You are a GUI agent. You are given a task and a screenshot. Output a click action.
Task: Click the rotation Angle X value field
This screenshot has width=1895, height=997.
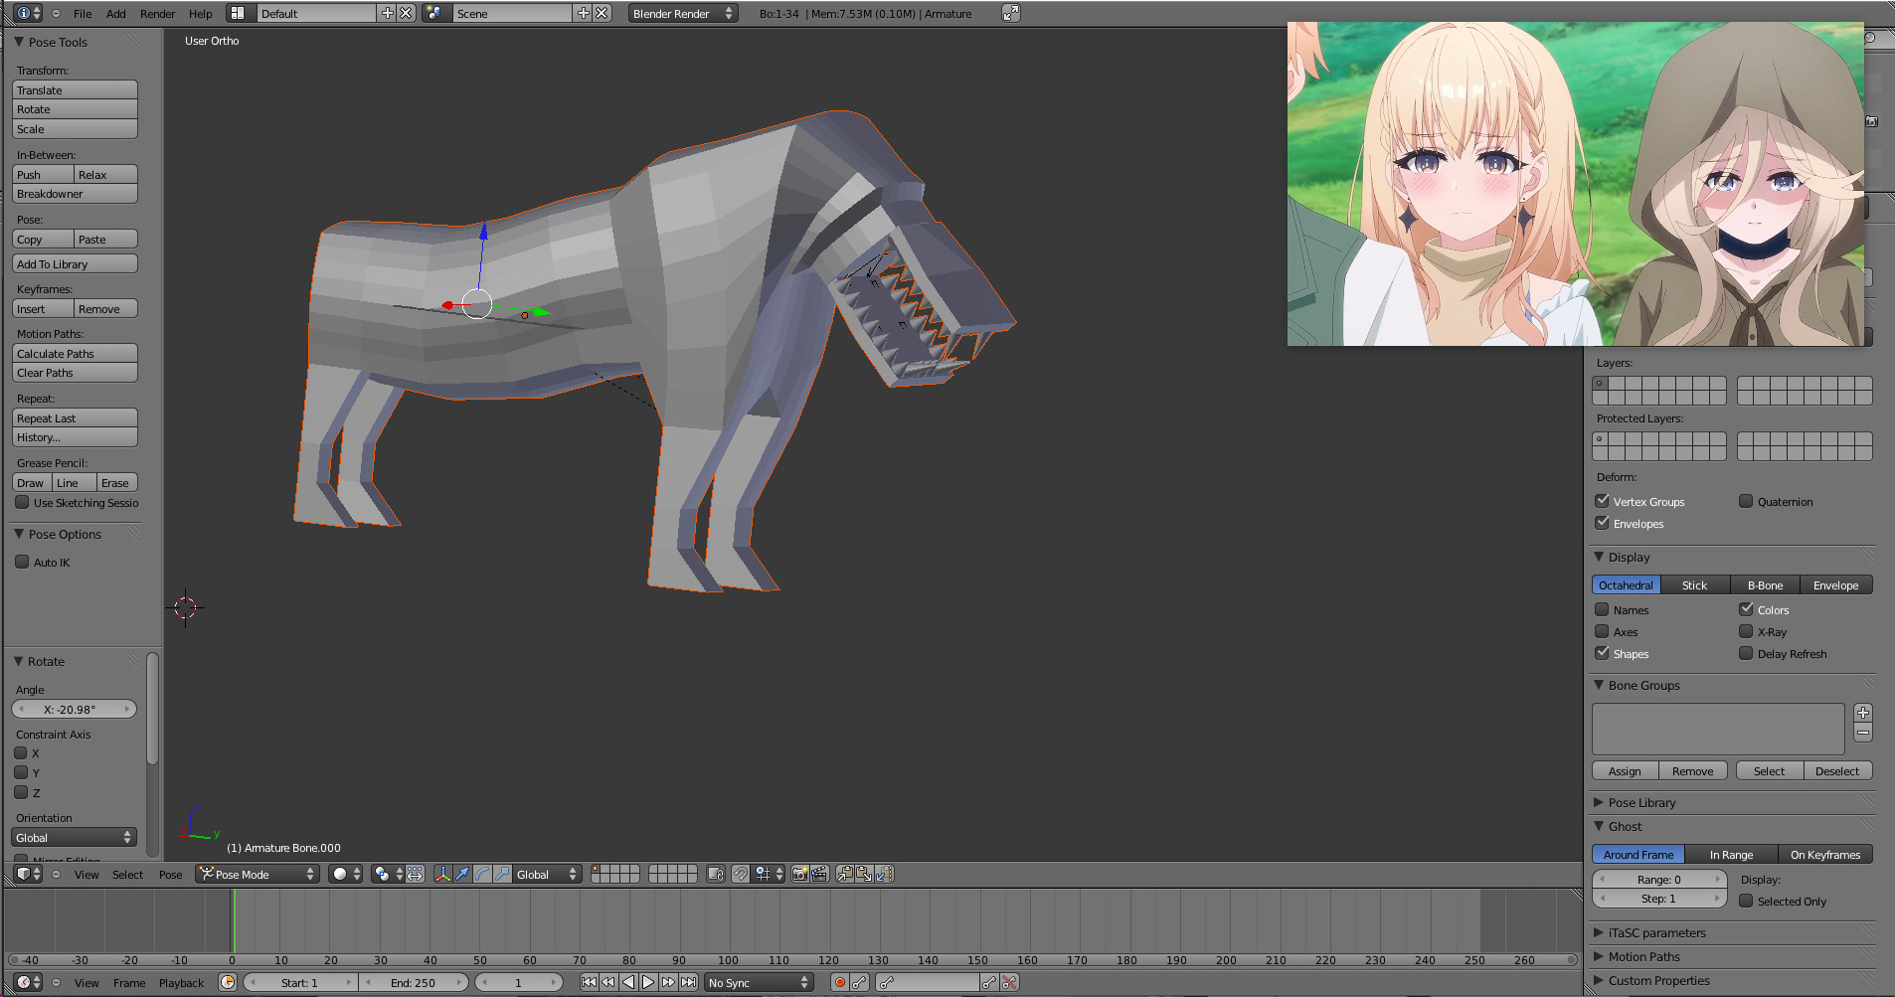pos(74,710)
